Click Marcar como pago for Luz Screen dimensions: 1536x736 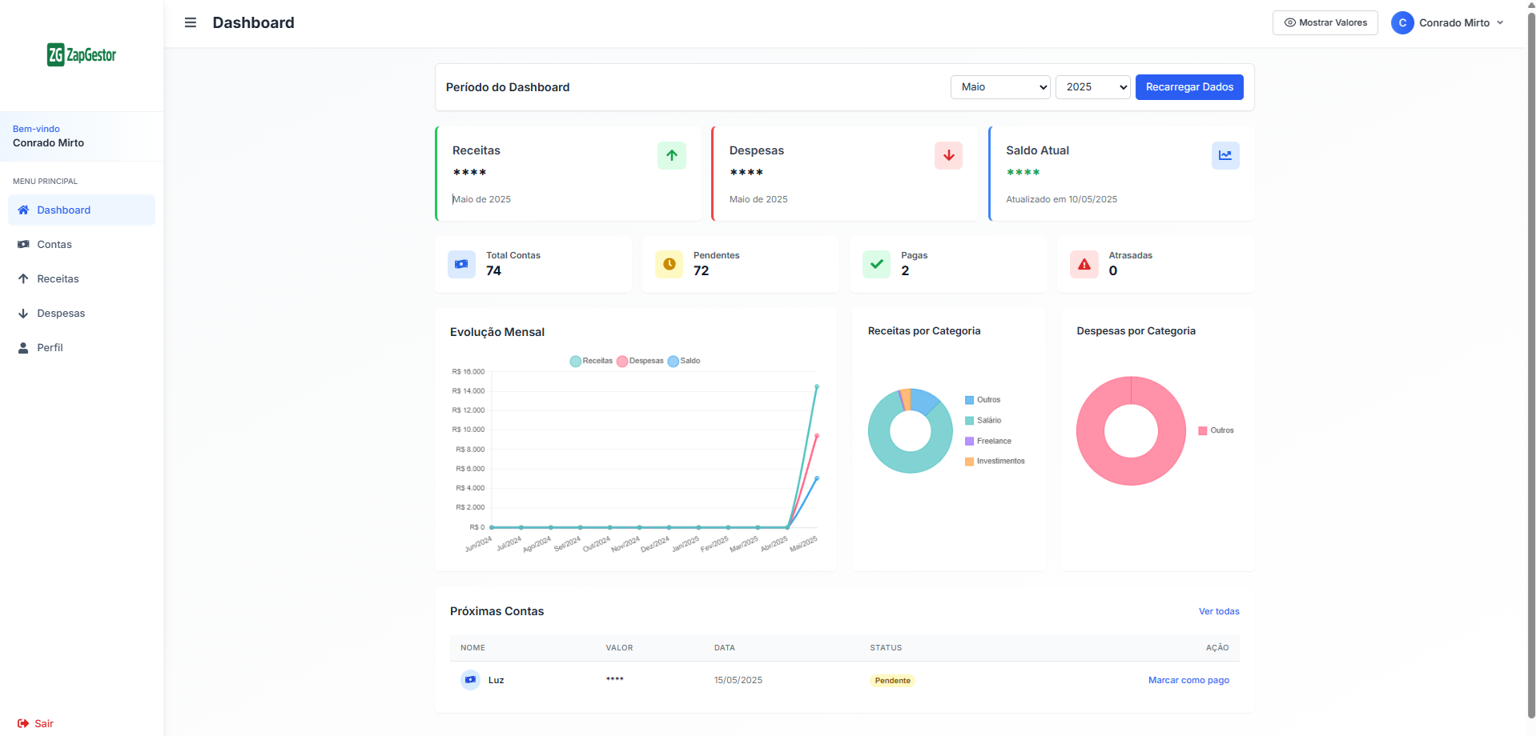coord(1188,679)
